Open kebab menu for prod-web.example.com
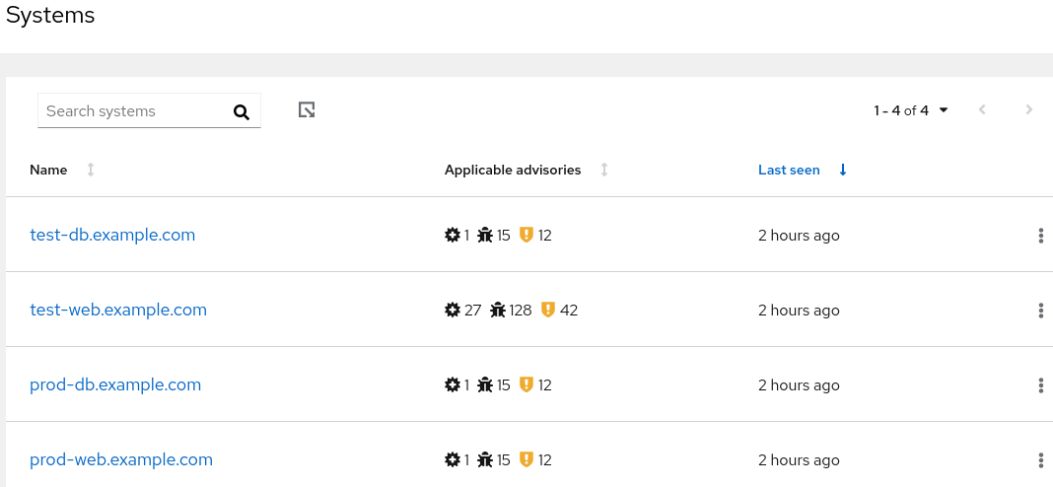Screen dimensions: 1053x487 coord(1040,460)
